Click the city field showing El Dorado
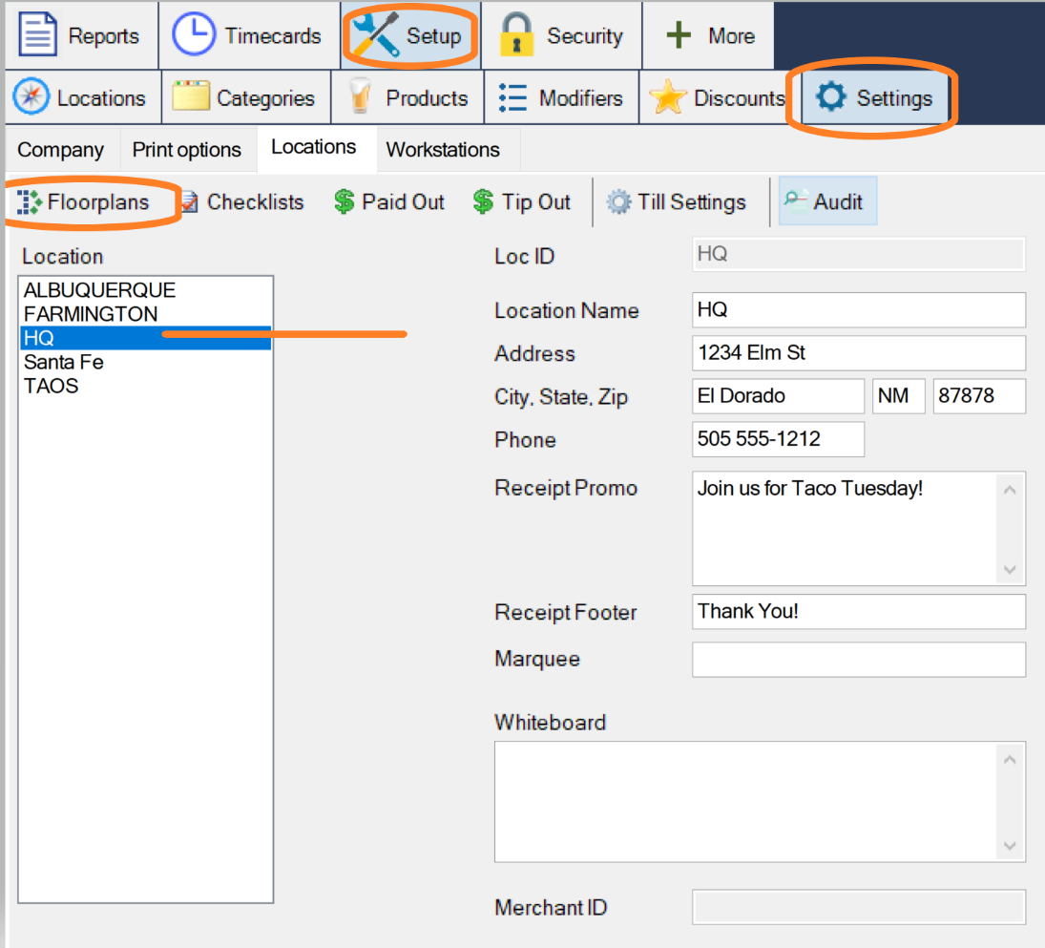1045x948 pixels. point(779,396)
